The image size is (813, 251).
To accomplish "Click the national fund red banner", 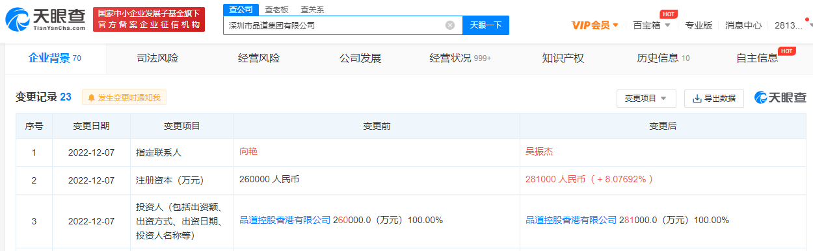I will coord(148,19).
